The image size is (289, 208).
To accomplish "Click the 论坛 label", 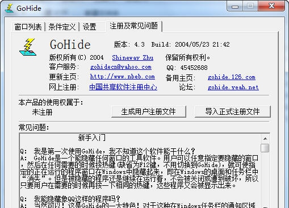I will click(187, 88).
